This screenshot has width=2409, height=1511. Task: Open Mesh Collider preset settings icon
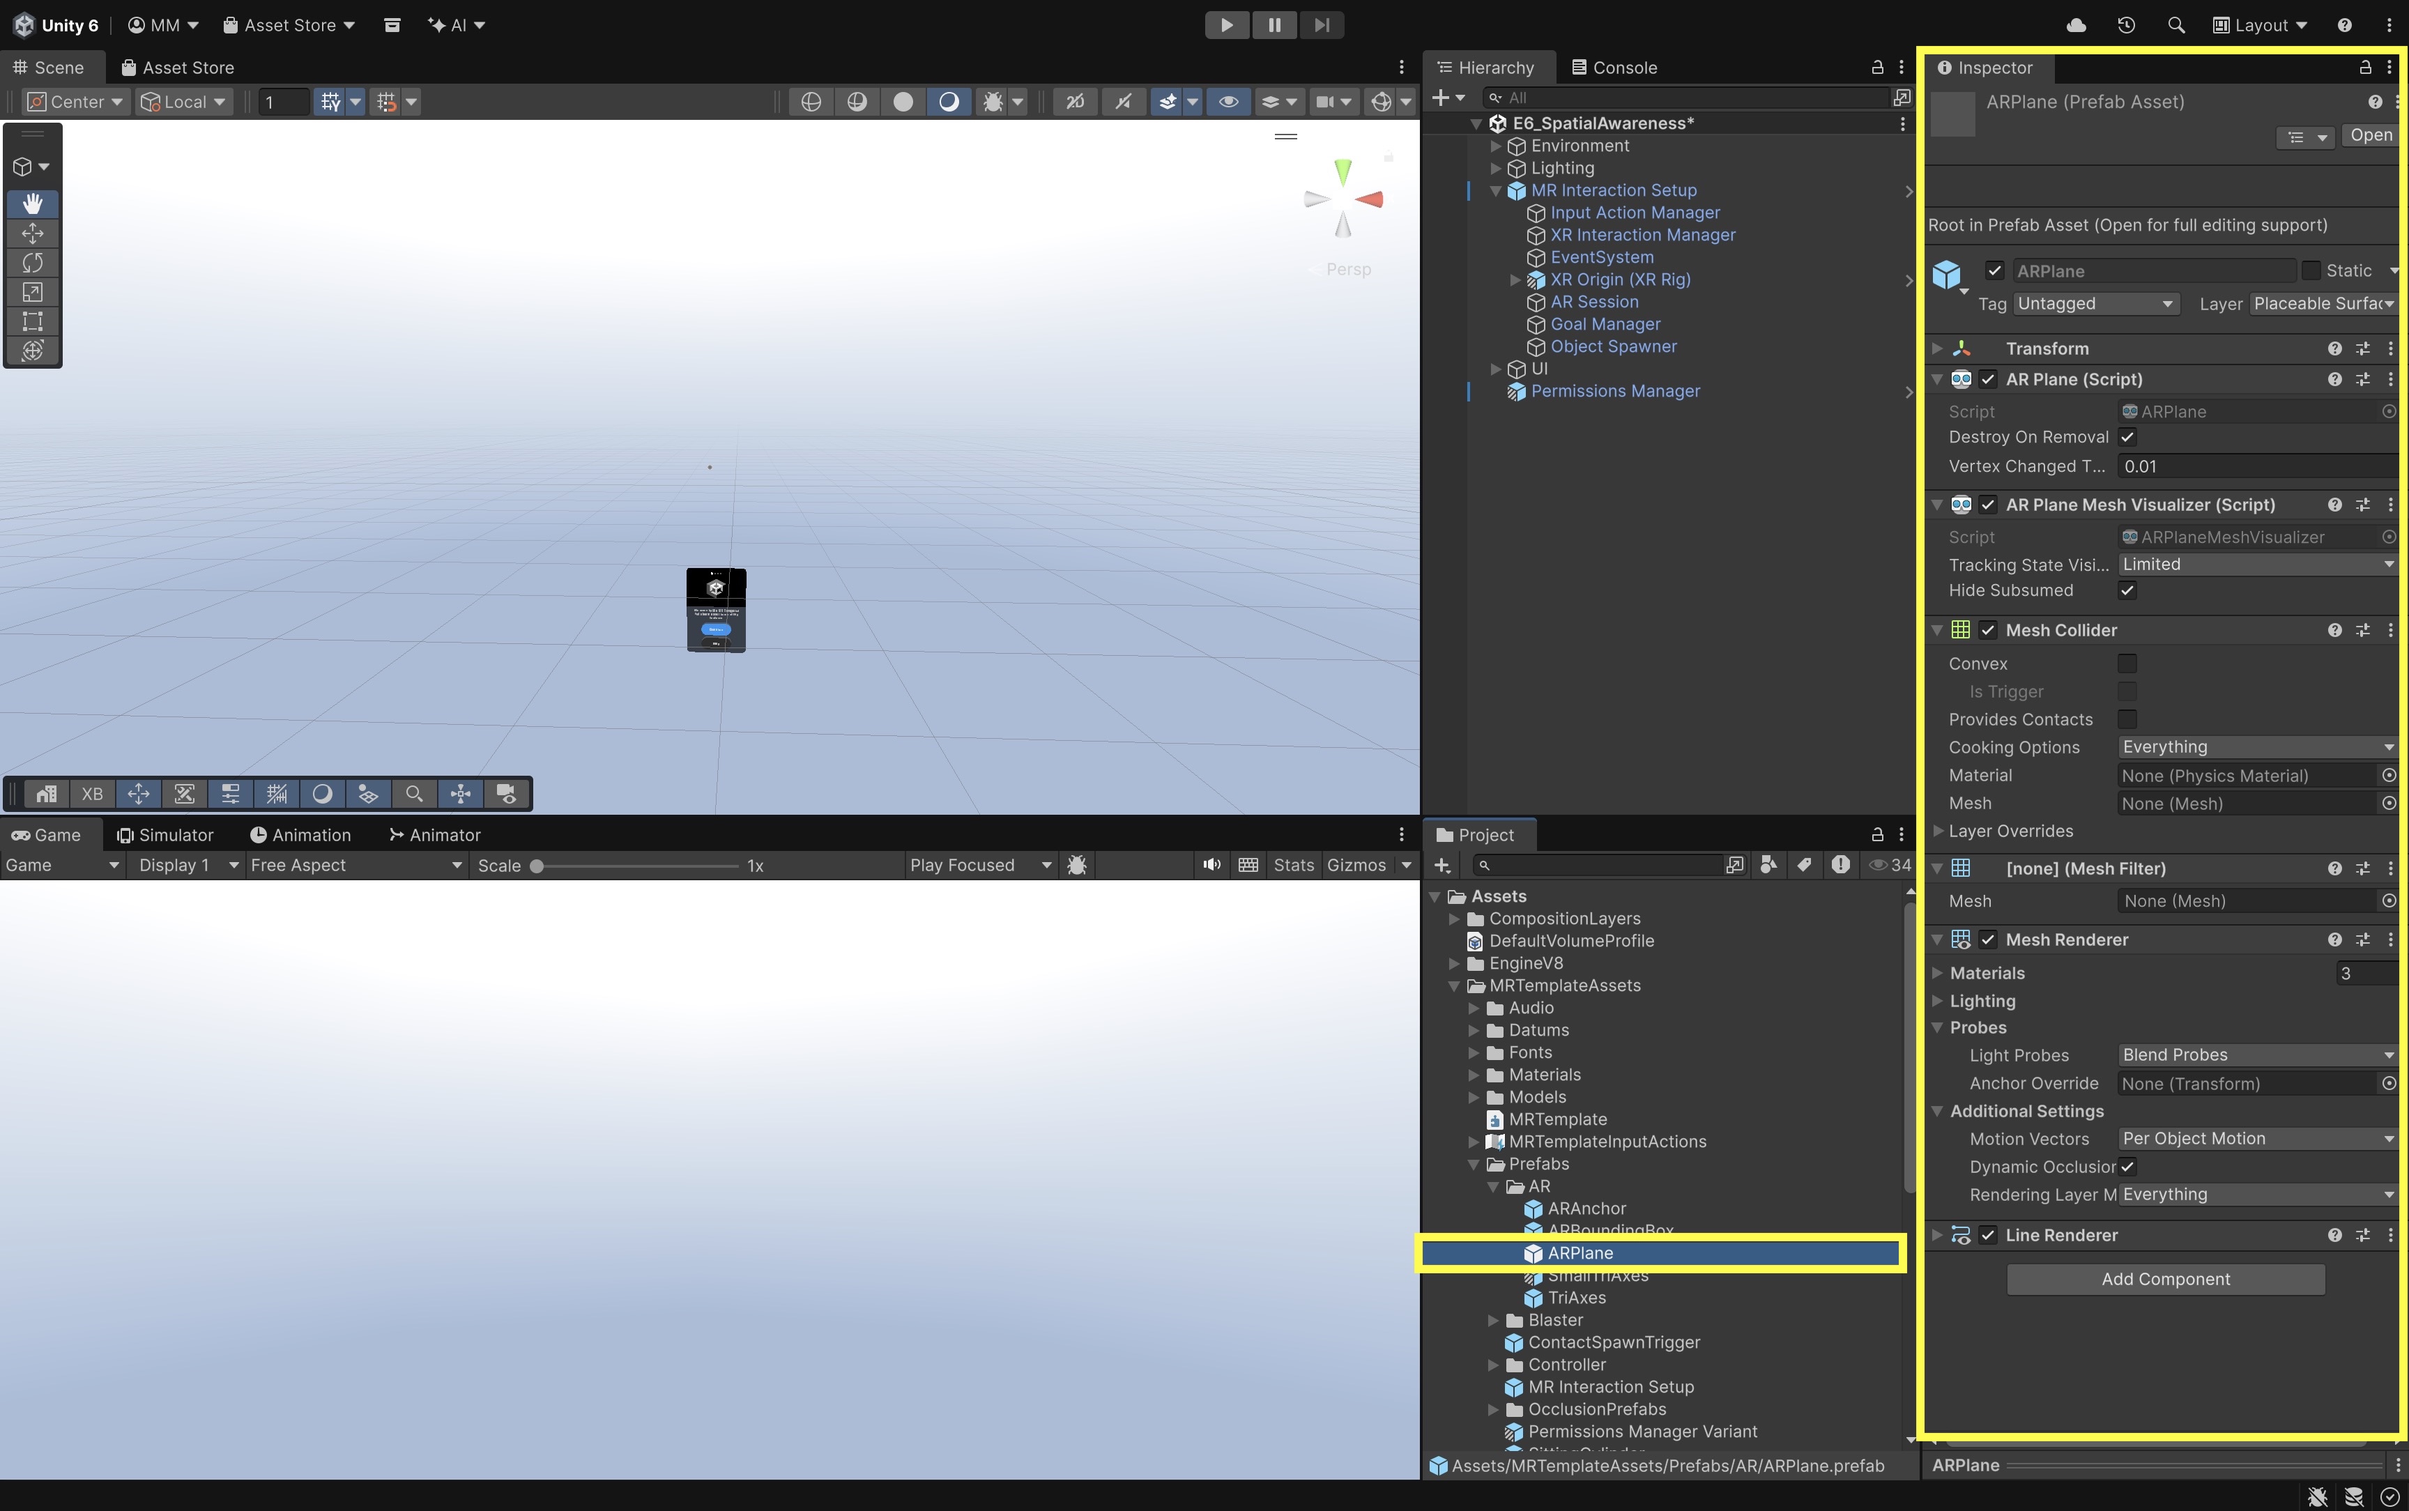pos(2362,631)
